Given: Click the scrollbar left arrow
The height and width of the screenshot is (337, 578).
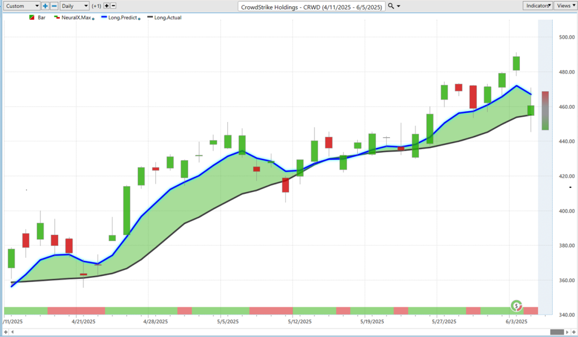Looking at the screenshot, I should [x=12, y=332].
